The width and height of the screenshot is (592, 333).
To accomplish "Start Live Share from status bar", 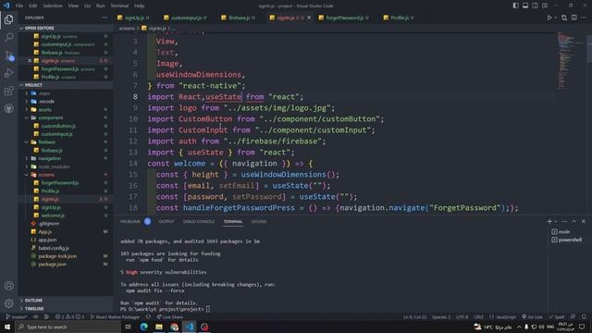I will (170, 316).
